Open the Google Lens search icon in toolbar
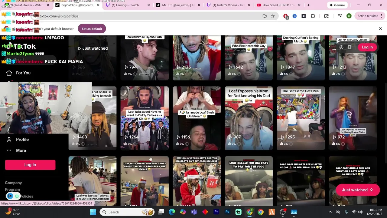Screen dimensions: 387x218 tap(326, 16)
